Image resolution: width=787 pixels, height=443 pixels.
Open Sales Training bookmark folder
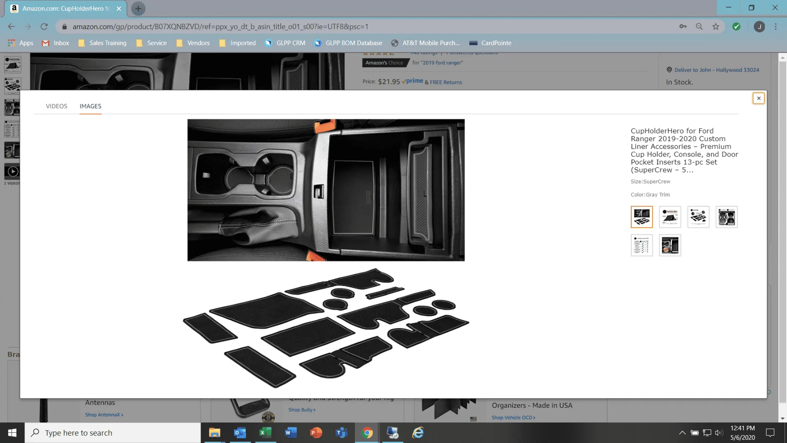[102, 43]
